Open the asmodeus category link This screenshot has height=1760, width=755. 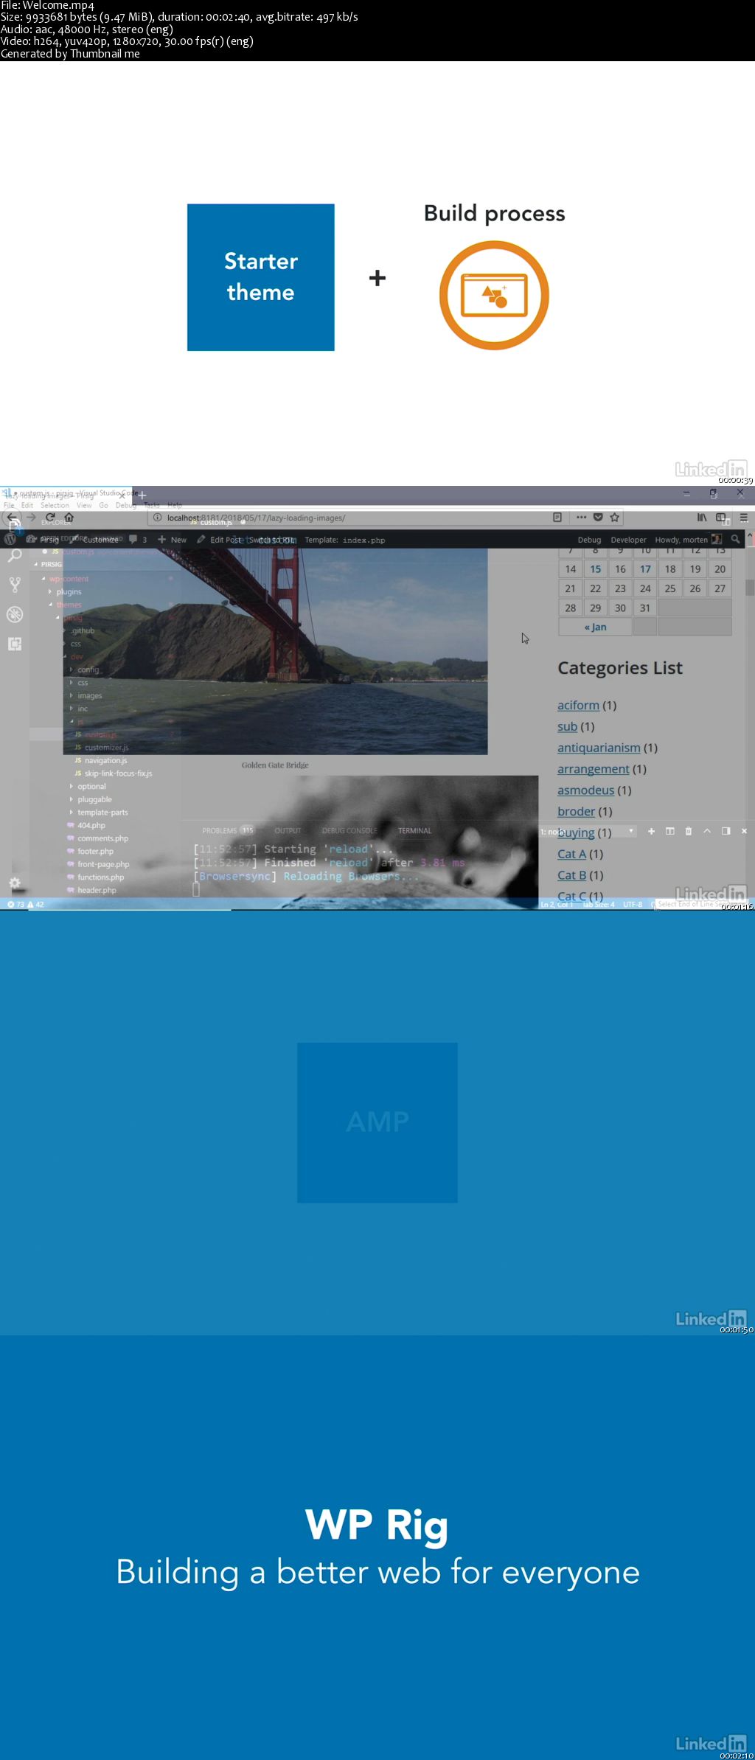click(x=585, y=790)
